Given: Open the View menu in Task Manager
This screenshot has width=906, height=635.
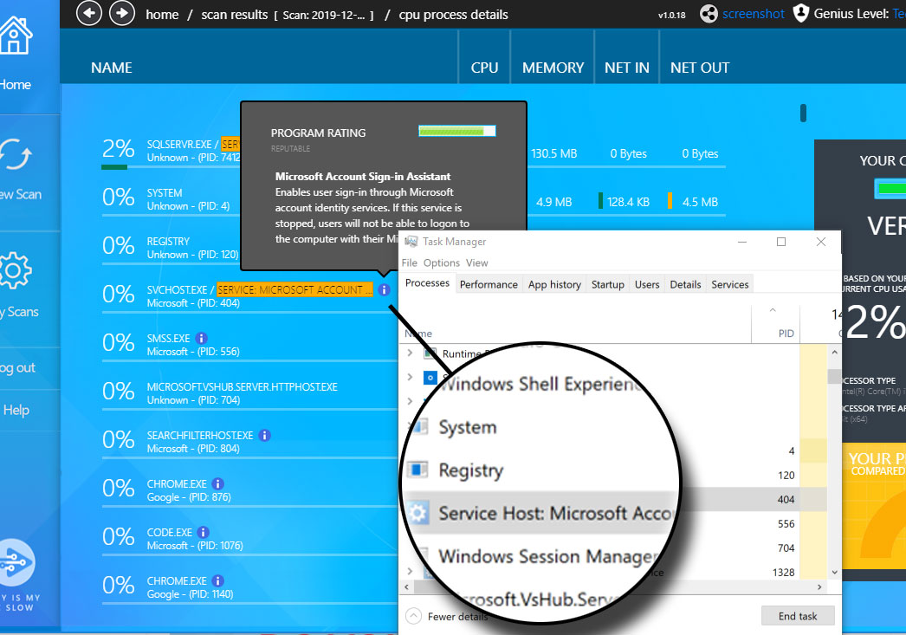Looking at the screenshot, I should click(x=476, y=262).
